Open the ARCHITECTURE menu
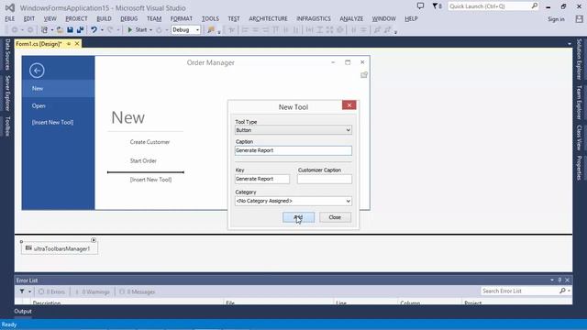The image size is (587, 330). (268, 18)
